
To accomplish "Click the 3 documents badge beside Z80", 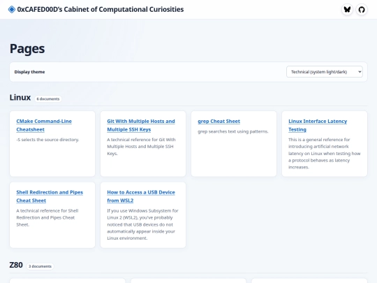I will click(x=40, y=266).
